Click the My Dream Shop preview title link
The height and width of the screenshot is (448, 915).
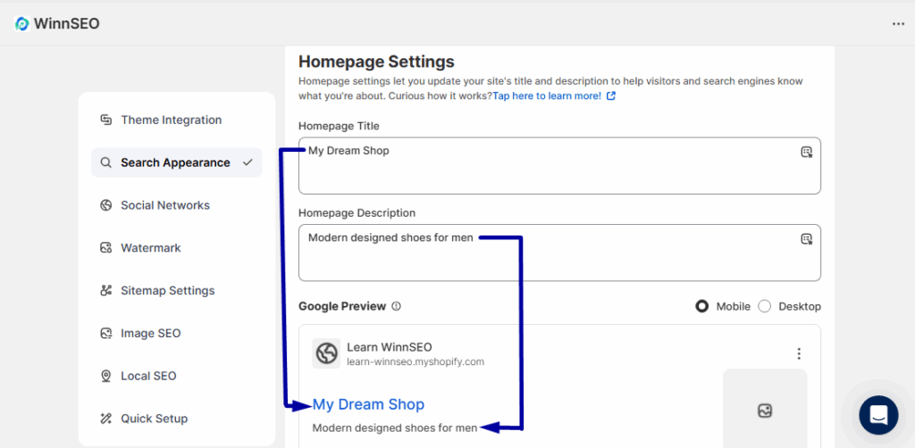[368, 404]
